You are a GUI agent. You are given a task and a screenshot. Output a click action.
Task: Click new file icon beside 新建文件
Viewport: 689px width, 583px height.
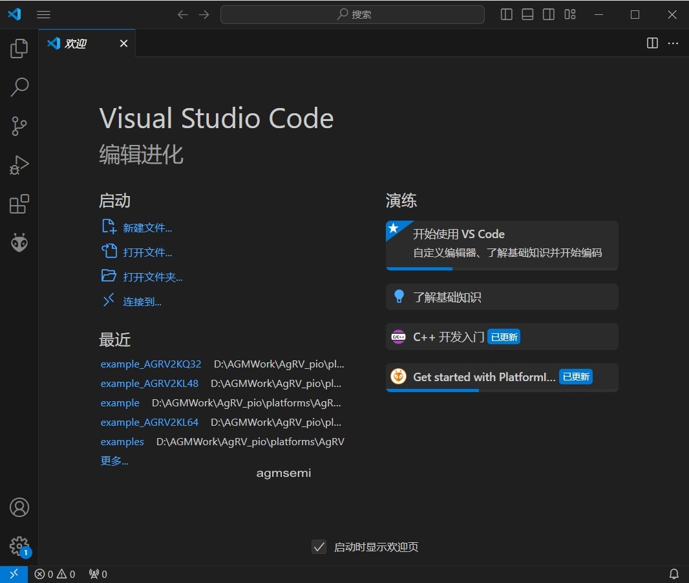(x=109, y=226)
